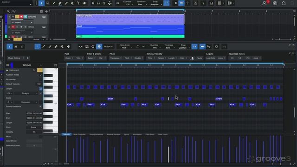Open the Straight length-type dropdown
The height and width of the screenshot is (167, 297).
26,93
